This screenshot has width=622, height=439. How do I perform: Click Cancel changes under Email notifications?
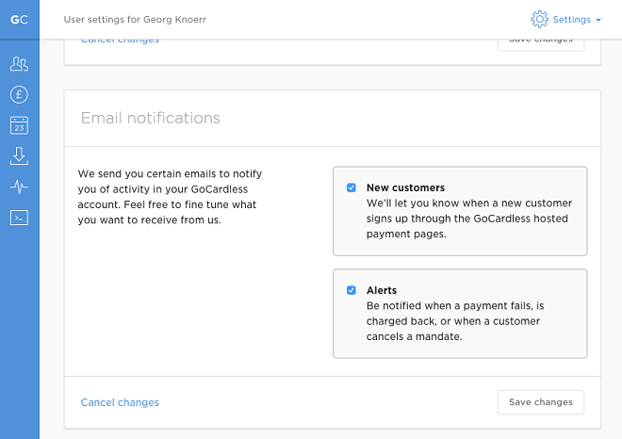tap(120, 402)
